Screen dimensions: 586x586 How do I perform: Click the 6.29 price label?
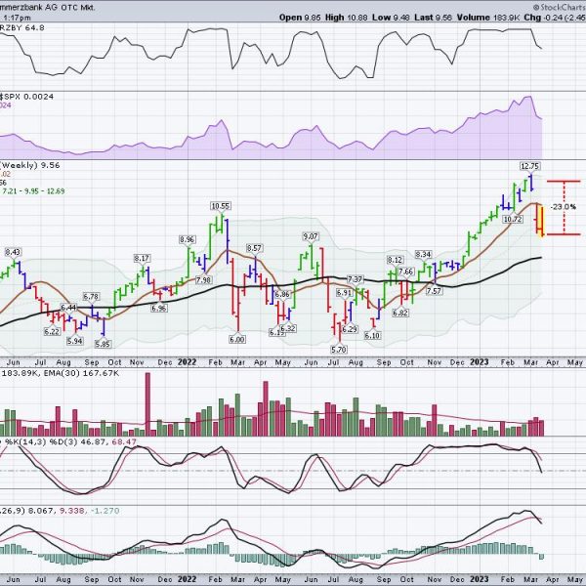click(350, 329)
